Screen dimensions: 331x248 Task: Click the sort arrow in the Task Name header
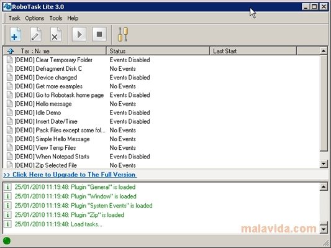[11, 51]
